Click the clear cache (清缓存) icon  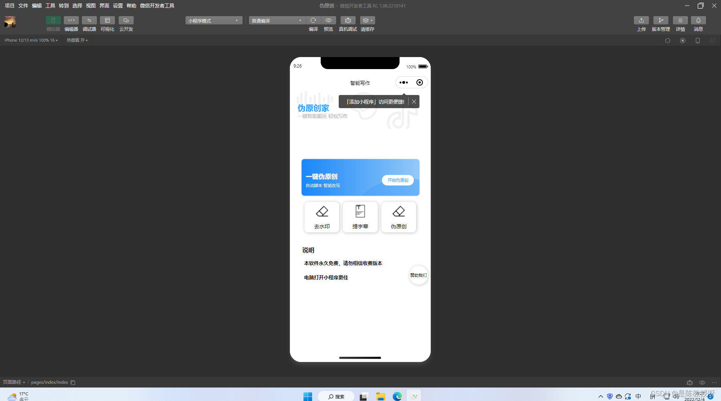(367, 20)
